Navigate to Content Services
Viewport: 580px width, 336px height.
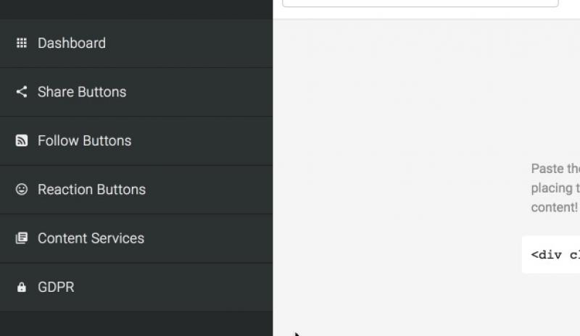click(x=91, y=238)
